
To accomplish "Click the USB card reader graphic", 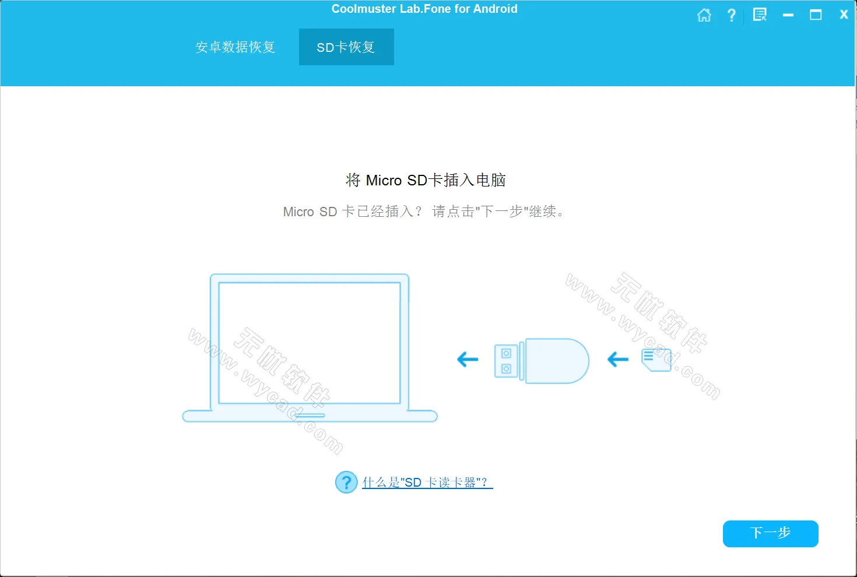I will tap(542, 360).
